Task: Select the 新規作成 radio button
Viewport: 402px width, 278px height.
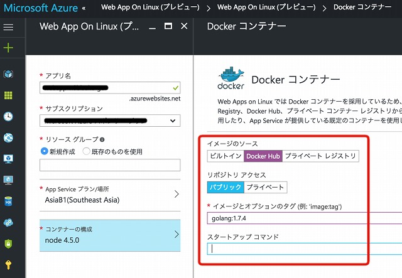Action: click(45, 151)
